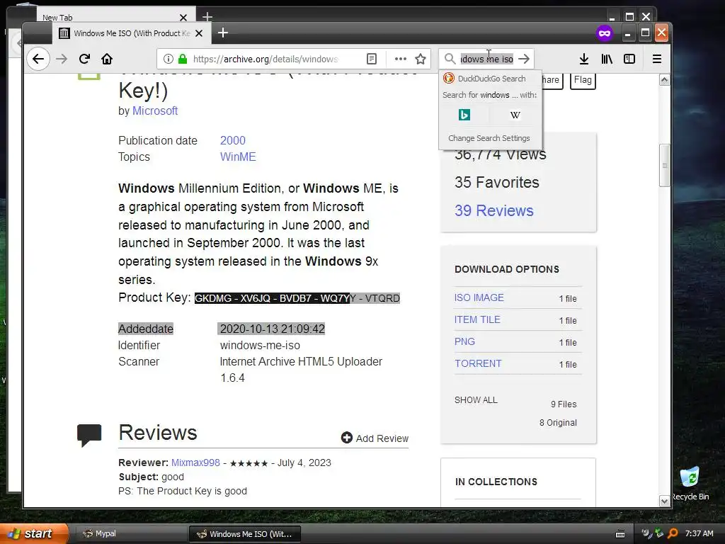Click the Flag button
This screenshot has width=725, height=544.
[583, 80]
